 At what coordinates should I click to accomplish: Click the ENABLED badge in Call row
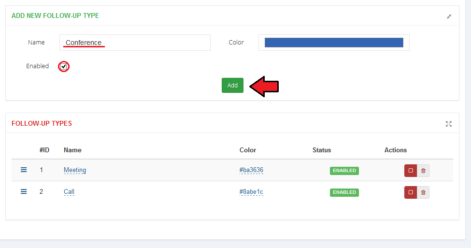(x=344, y=192)
